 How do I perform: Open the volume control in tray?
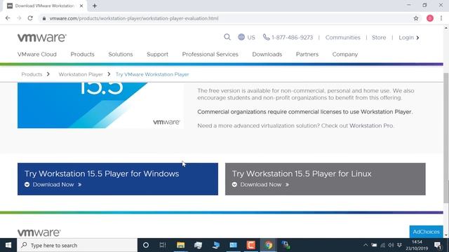click(x=391, y=245)
